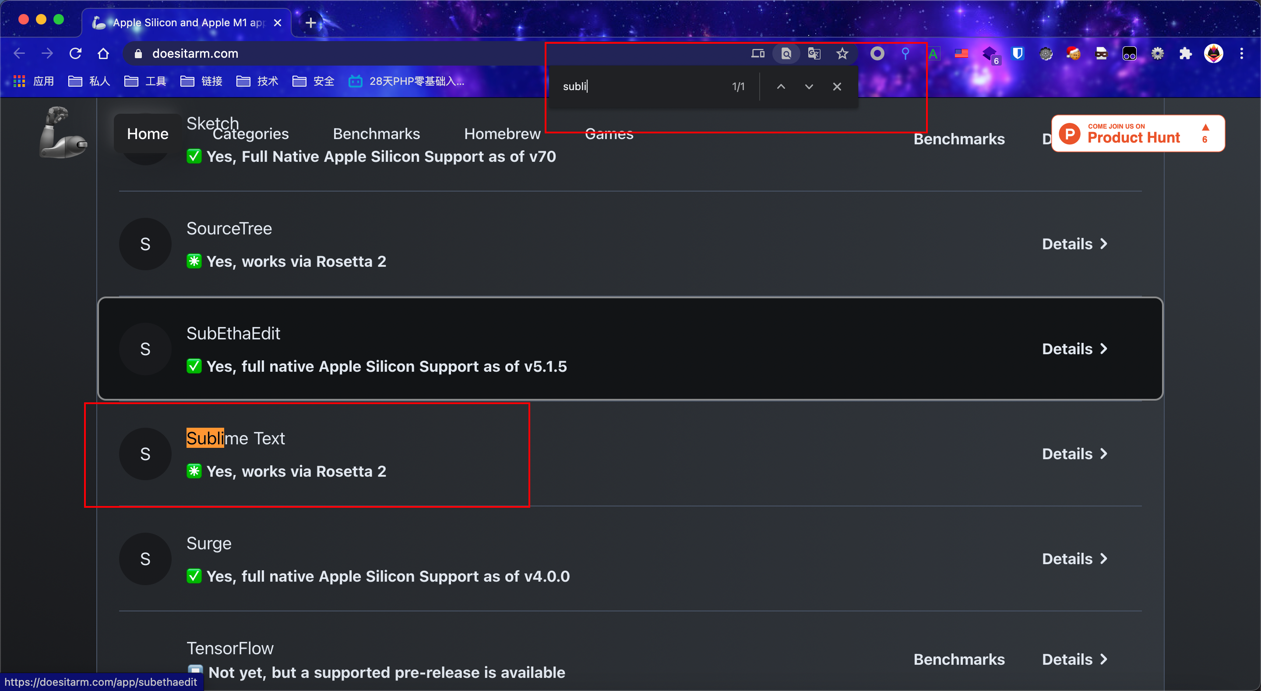1261x691 pixels.
Task: Expand the 技术 bookmark folder
Action: (257, 81)
